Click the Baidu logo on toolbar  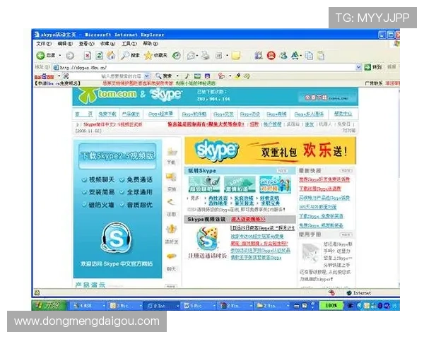click(45, 76)
